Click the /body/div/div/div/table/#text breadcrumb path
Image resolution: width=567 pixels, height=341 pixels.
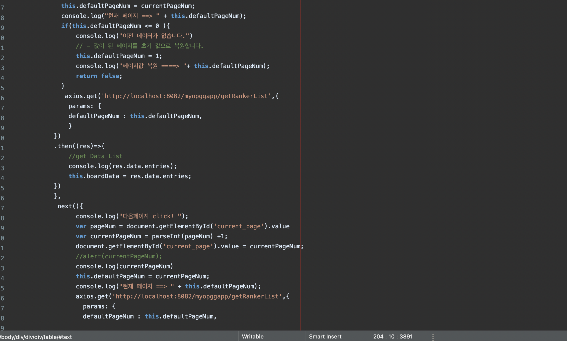[36, 337]
